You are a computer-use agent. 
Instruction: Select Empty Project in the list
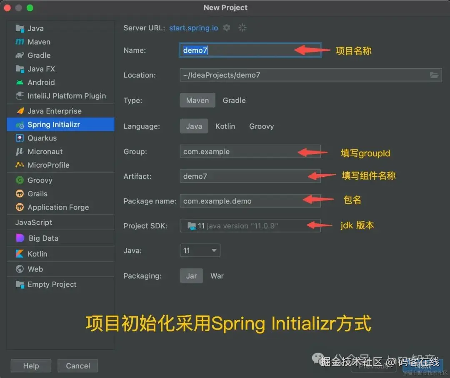click(60, 284)
